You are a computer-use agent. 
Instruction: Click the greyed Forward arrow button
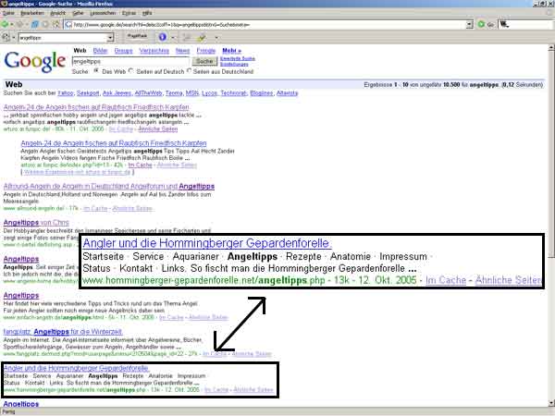click(20, 24)
